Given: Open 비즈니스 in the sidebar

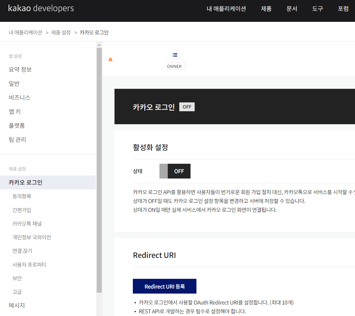Looking at the screenshot, I should click(x=20, y=97).
